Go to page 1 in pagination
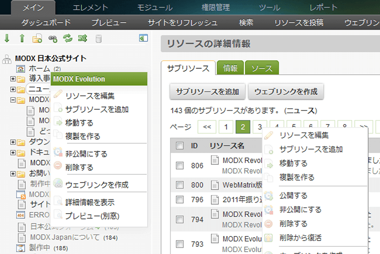Image resolution: width=380 pixels, height=254 pixels. pos(226,127)
